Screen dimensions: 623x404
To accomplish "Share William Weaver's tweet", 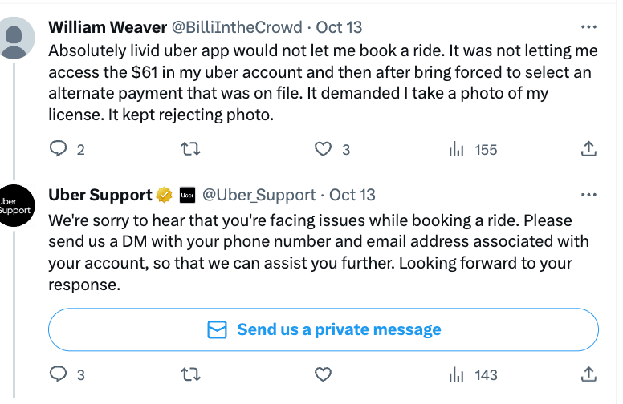I will click(588, 149).
